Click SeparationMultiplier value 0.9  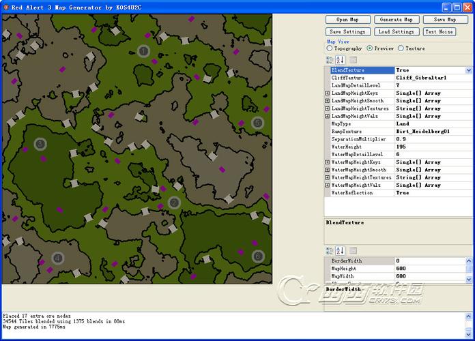pos(401,139)
